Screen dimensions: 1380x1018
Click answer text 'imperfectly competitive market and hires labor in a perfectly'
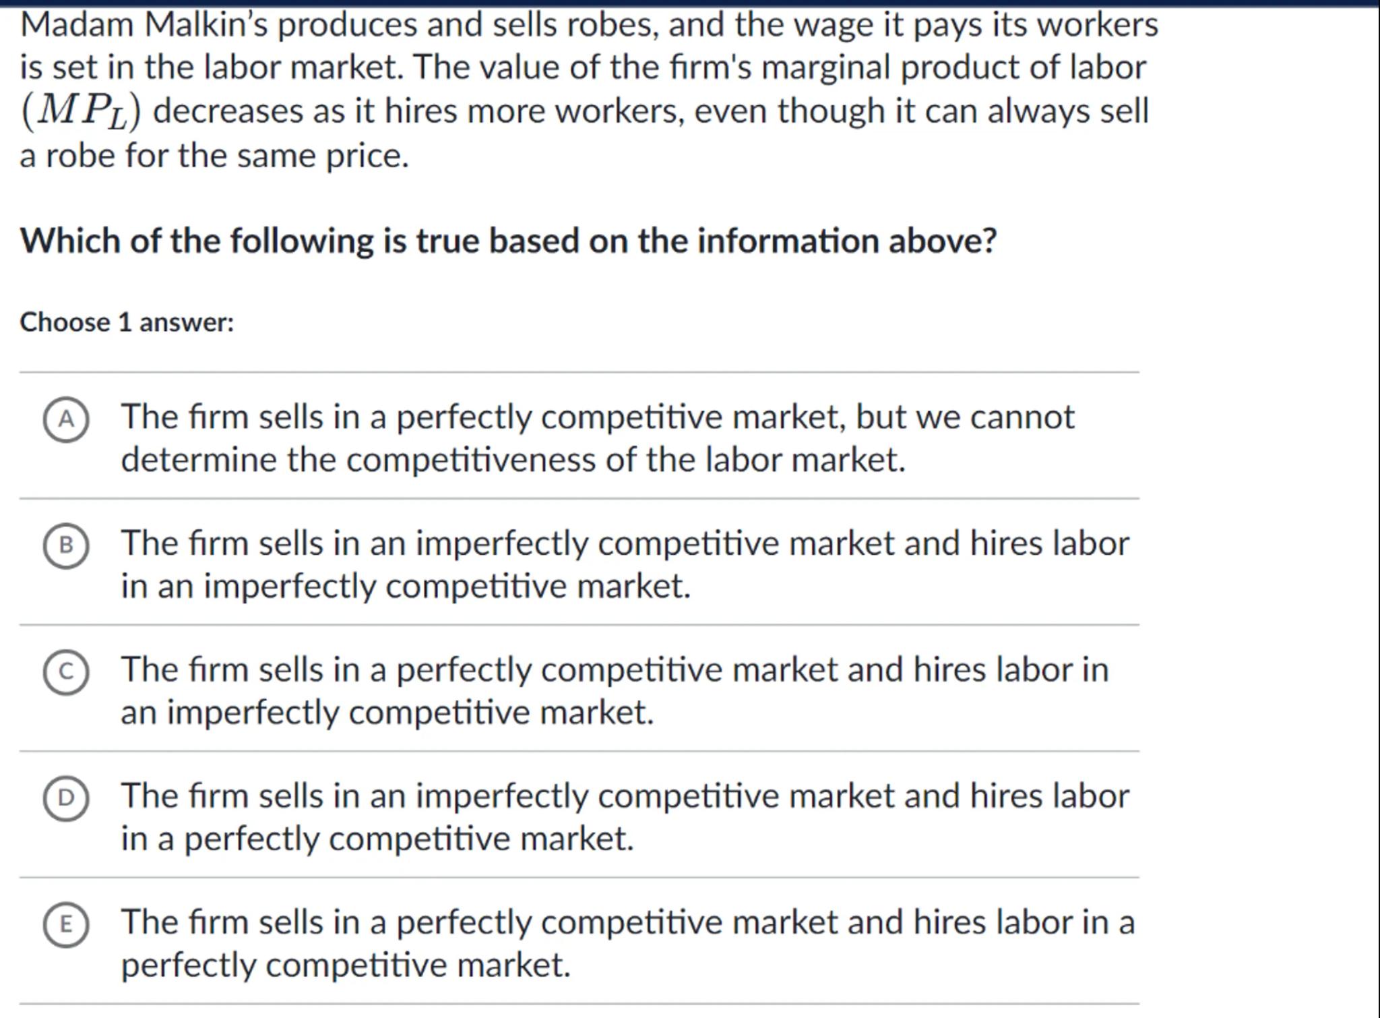(x=624, y=817)
